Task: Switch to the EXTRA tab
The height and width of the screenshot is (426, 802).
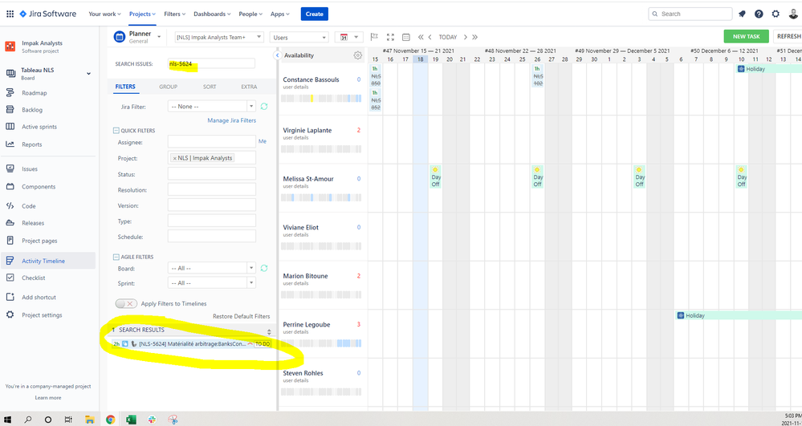Action: click(x=249, y=87)
